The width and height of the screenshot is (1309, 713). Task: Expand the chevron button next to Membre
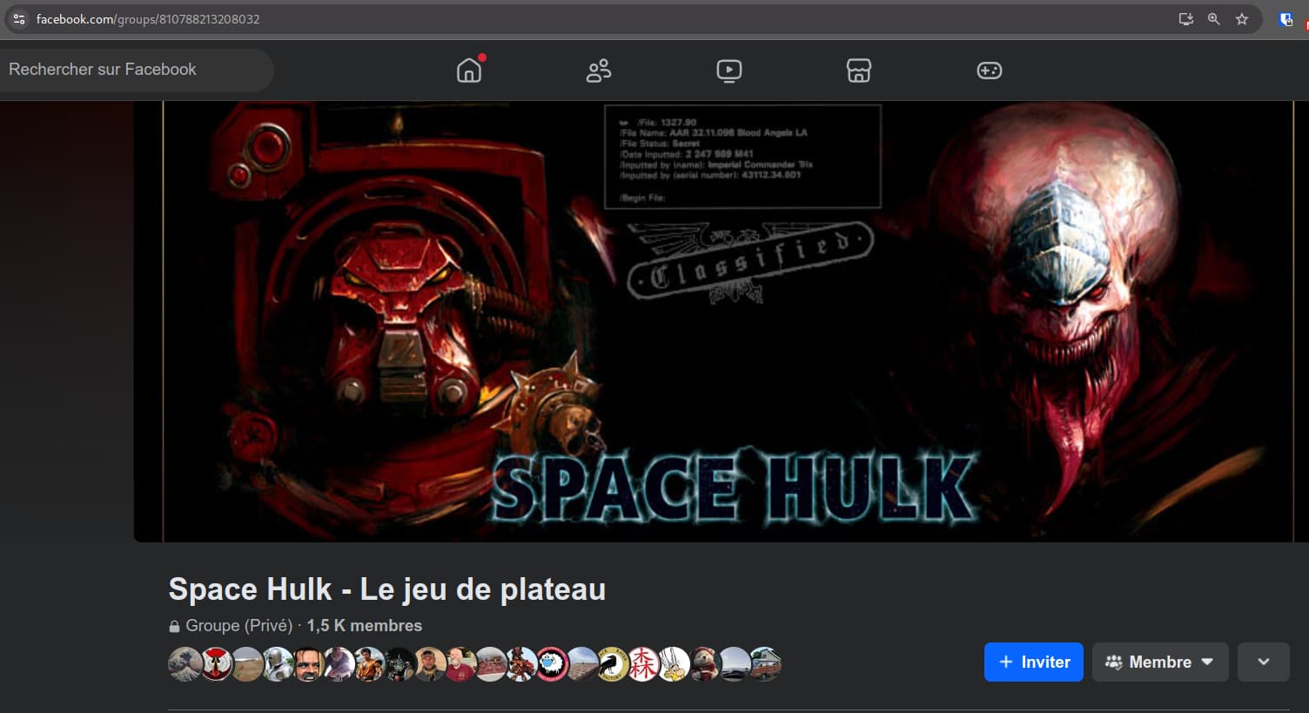[x=1263, y=663]
